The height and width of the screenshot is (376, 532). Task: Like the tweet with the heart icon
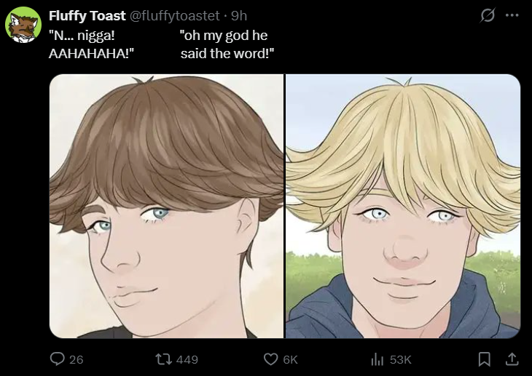point(271,359)
